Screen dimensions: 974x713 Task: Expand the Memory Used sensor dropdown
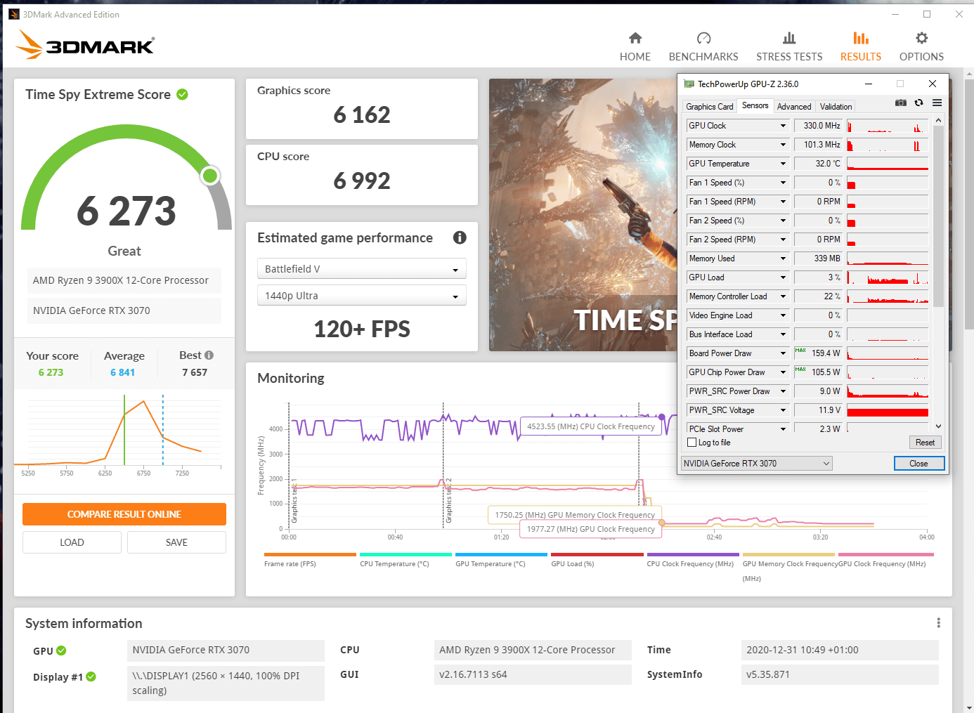click(783, 259)
